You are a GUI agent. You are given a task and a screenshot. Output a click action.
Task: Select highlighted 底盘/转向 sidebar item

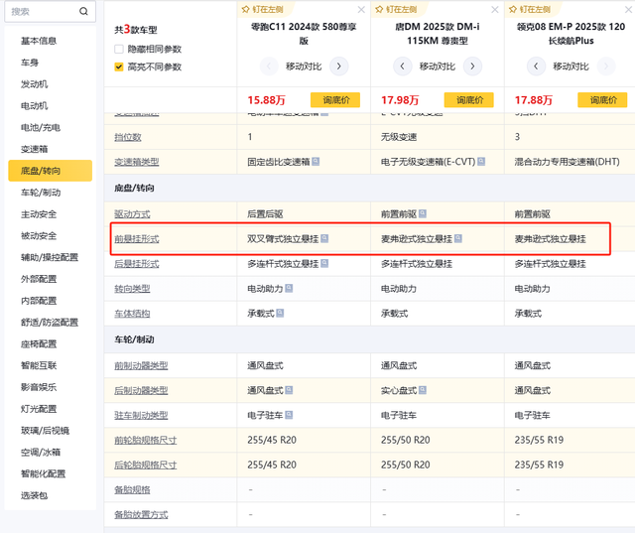tap(51, 171)
